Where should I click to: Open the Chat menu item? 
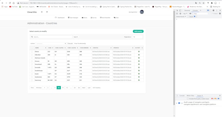[116, 18]
